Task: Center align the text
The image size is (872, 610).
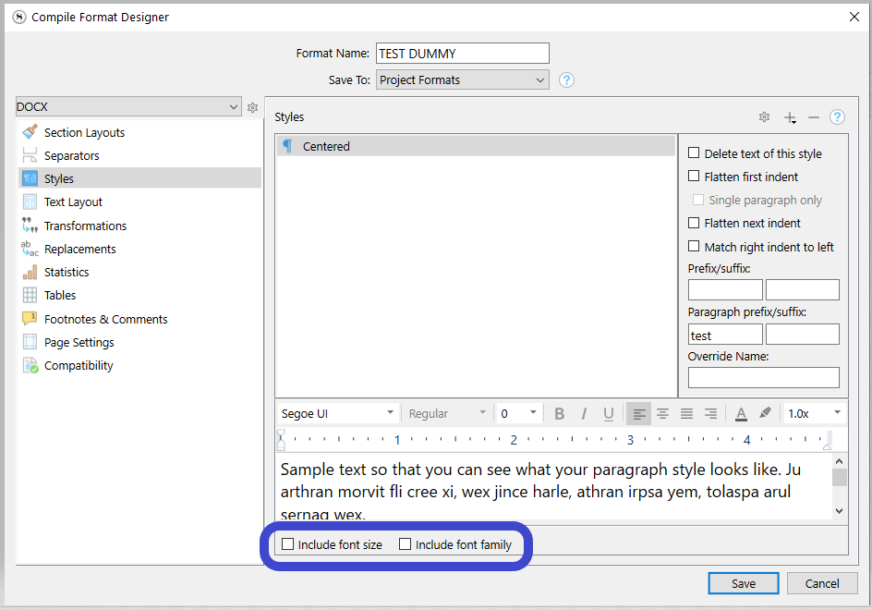Action: pyautogui.click(x=662, y=413)
